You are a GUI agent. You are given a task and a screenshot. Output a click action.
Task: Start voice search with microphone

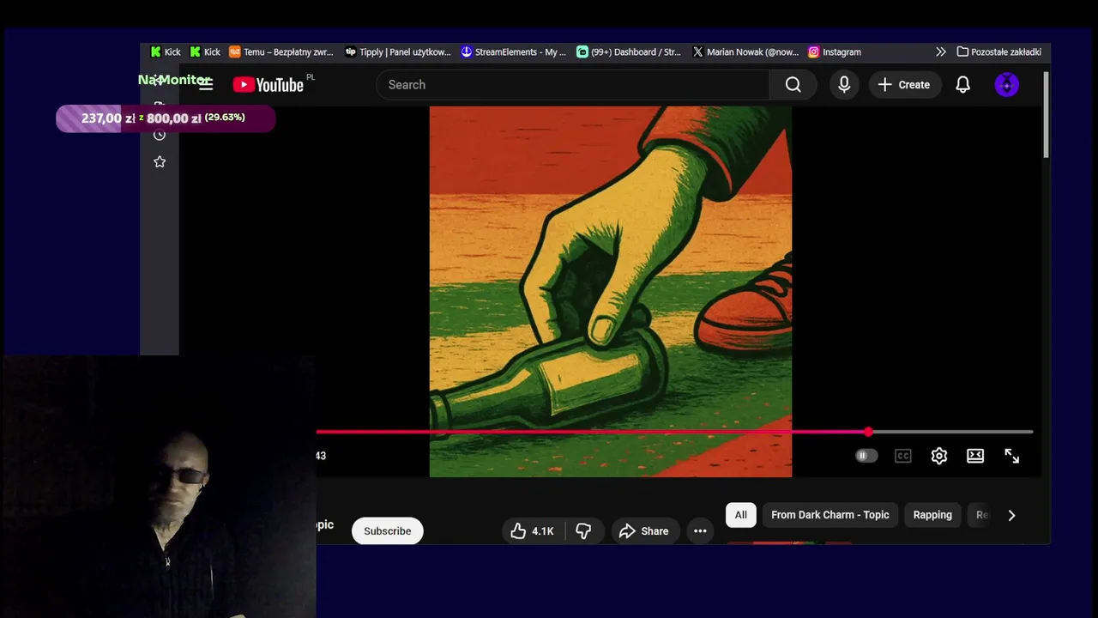click(844, 84)
